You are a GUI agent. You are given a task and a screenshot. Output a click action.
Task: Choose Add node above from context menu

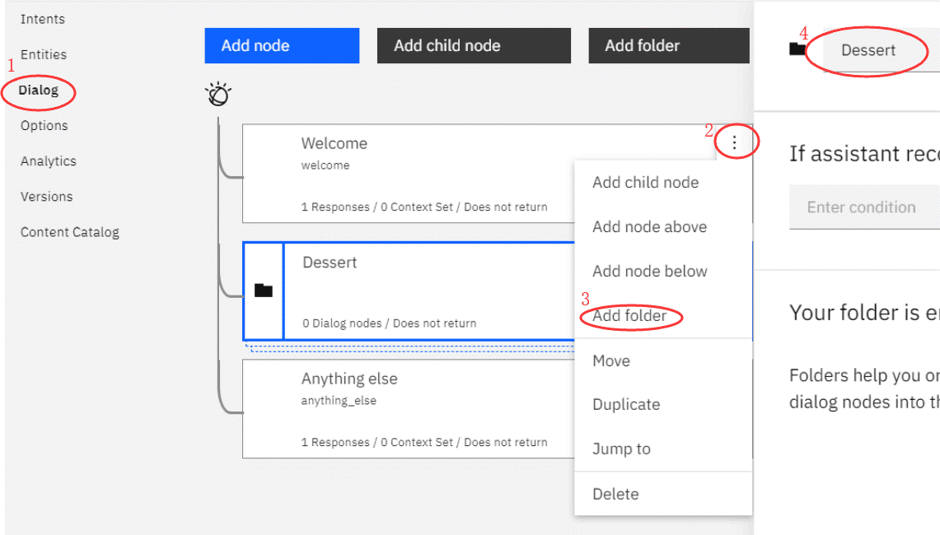[x=649, y=227]
